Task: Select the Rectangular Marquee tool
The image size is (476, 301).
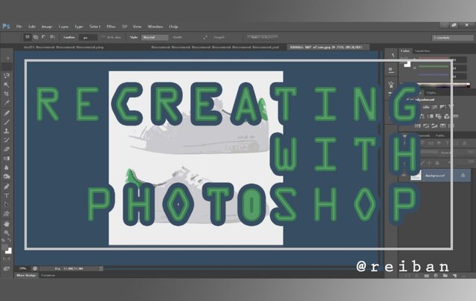Action: coord(7,66)
